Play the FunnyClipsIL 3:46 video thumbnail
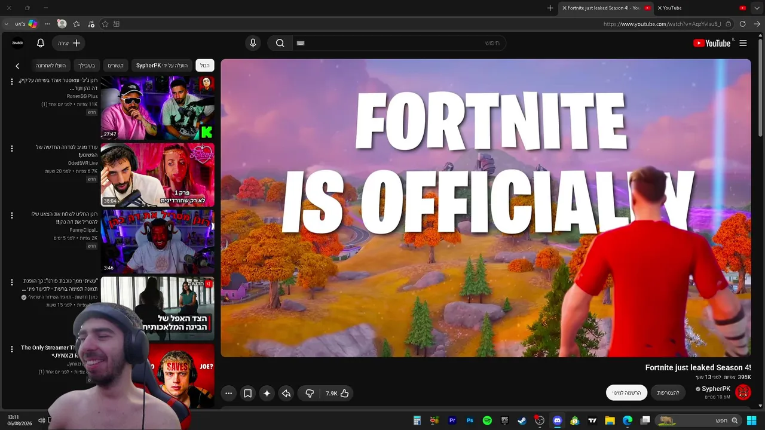This screenshot has height=430, width=765. pyautogui.click(x=157, y=241)
